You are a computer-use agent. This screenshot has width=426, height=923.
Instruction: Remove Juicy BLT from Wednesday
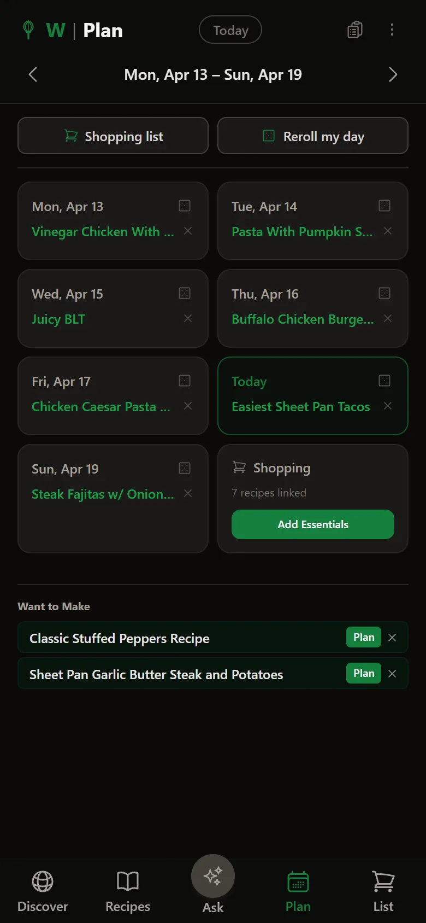pyautogui.click(x=188, y=318)
